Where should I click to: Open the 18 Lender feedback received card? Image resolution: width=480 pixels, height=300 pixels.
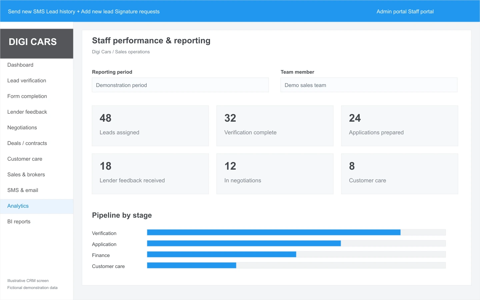click(x=150, y=174)
